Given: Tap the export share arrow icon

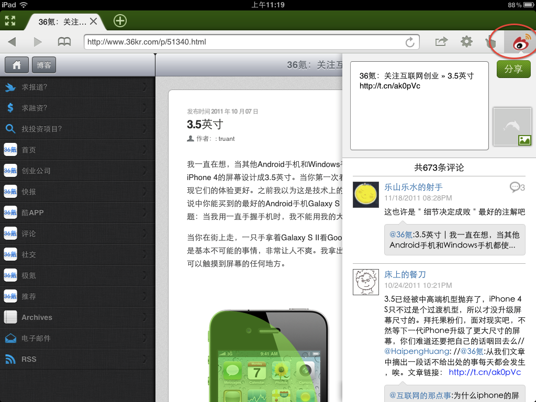Looking at the screenshot, I should tap(441, 42).
